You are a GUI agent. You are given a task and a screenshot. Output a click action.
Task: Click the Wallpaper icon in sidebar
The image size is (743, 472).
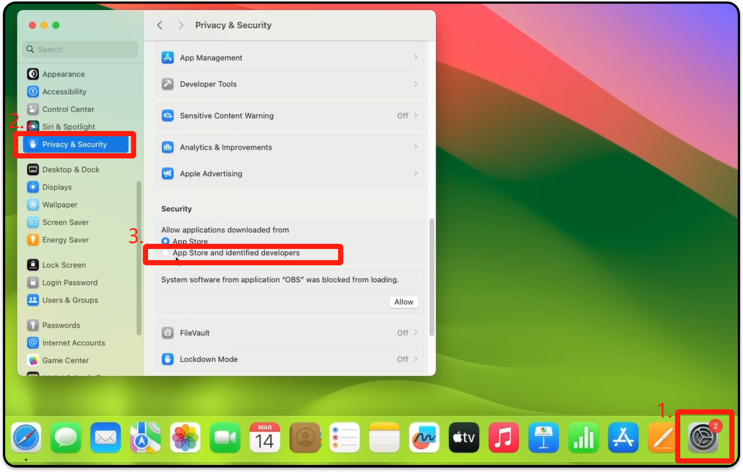point(33,204)
